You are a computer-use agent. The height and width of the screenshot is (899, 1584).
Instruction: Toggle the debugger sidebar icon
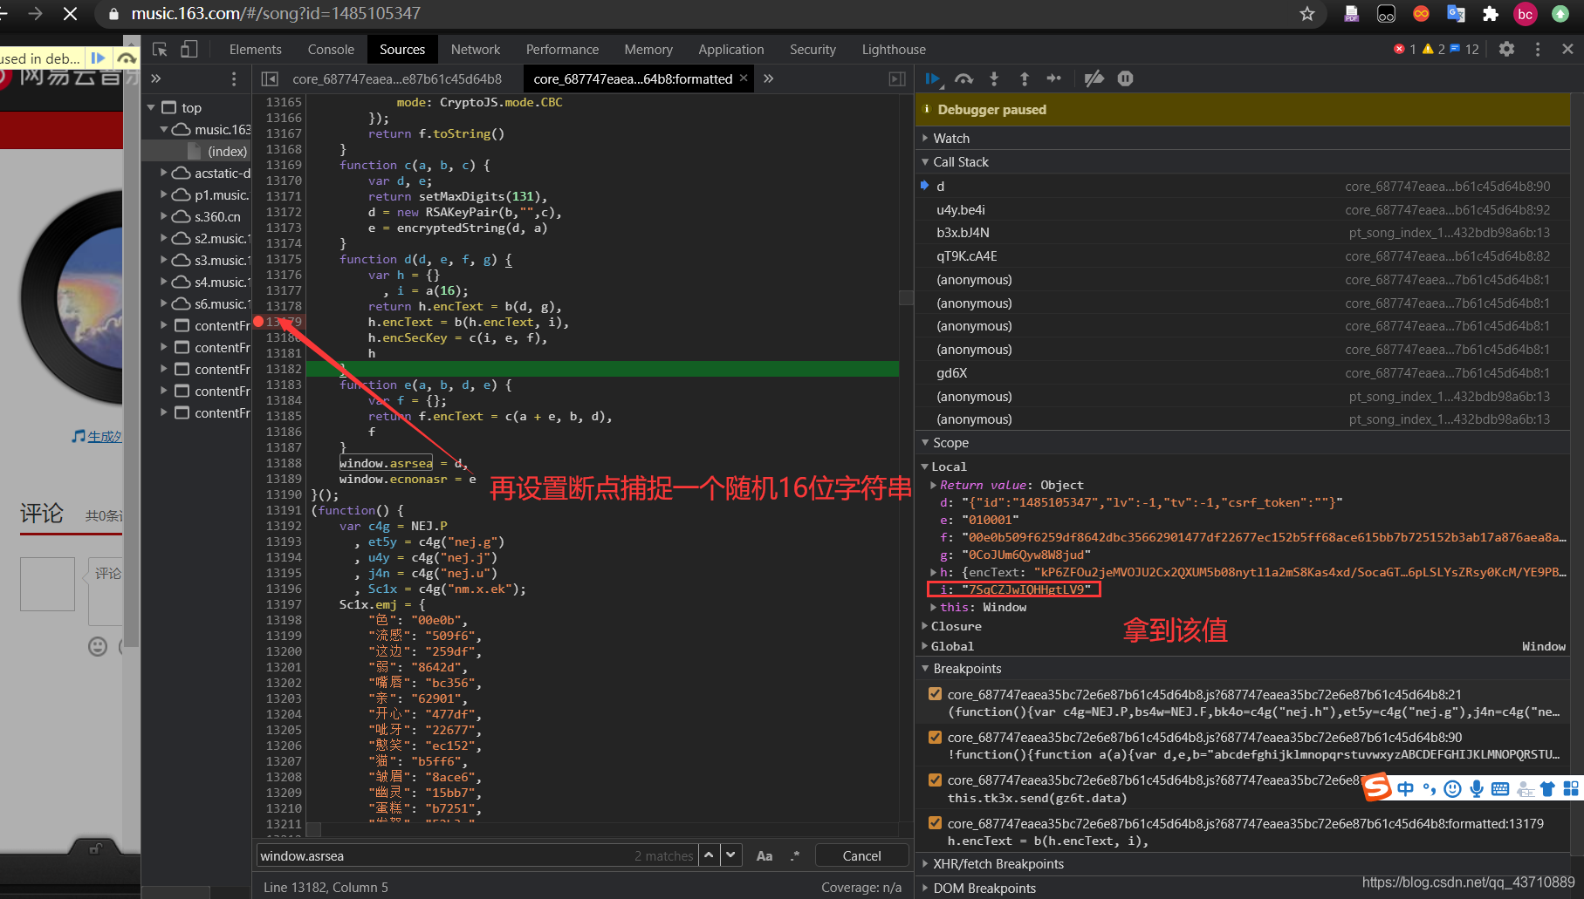pyautogui.click(x=897, y=78)
